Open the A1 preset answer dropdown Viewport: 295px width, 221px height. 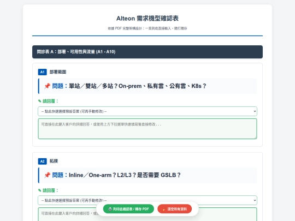147,111
